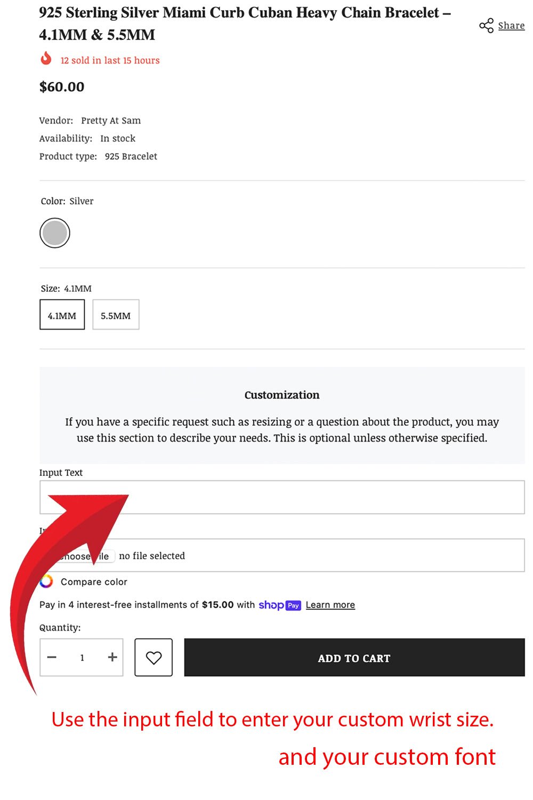Click the flame sold-recently icon
Screen dimensions: 533x800
click(x=46, y=58)
